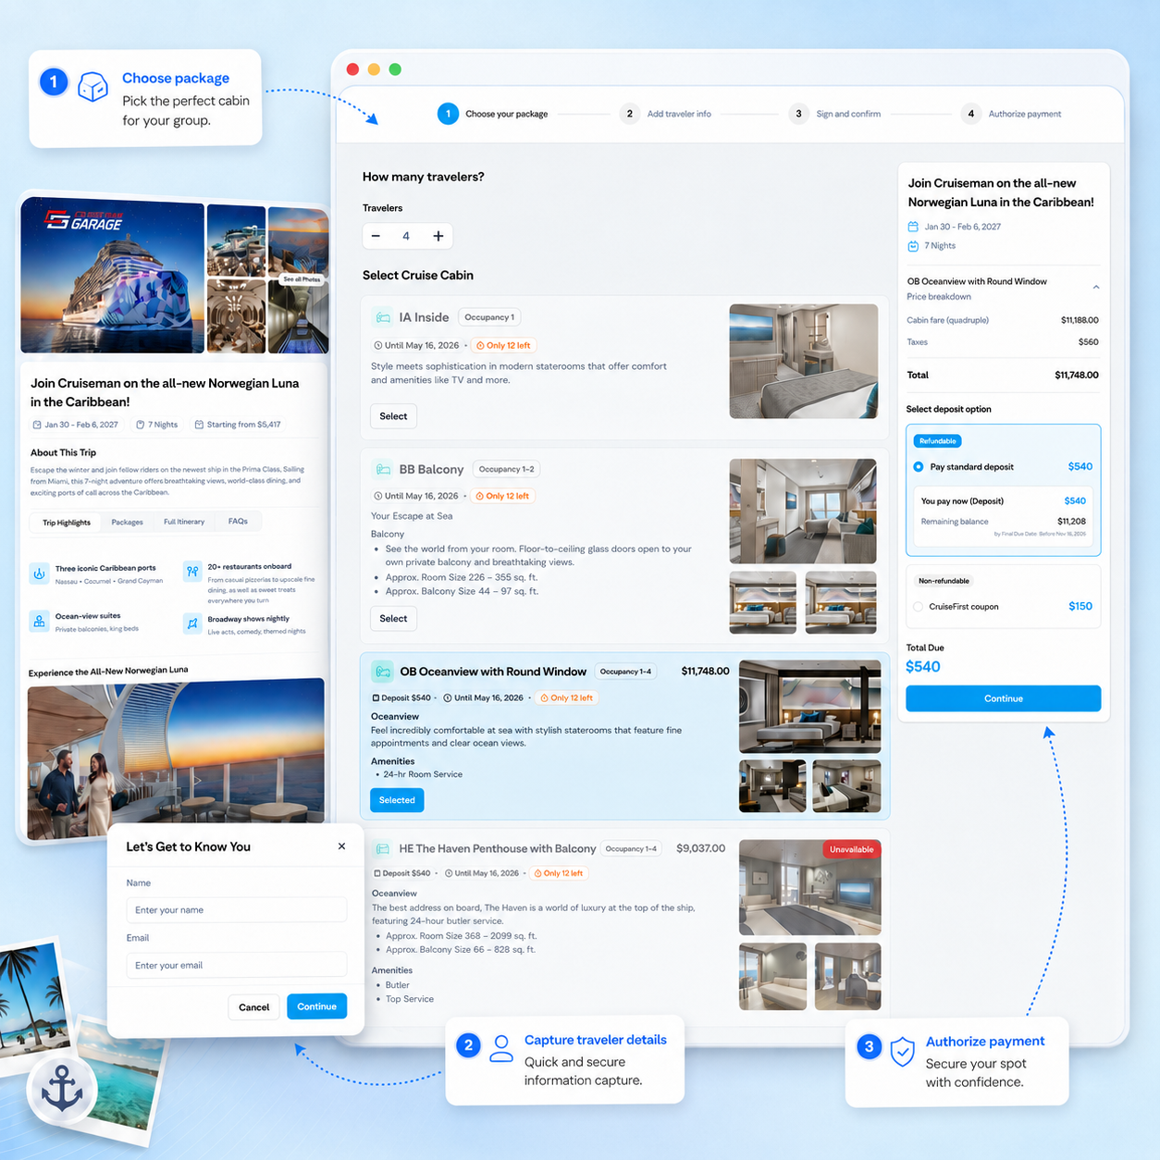This screenshot has height=1160, width=1160.
Task: Select CruiseFirst coupon radio option
Action: click(919, 607)
